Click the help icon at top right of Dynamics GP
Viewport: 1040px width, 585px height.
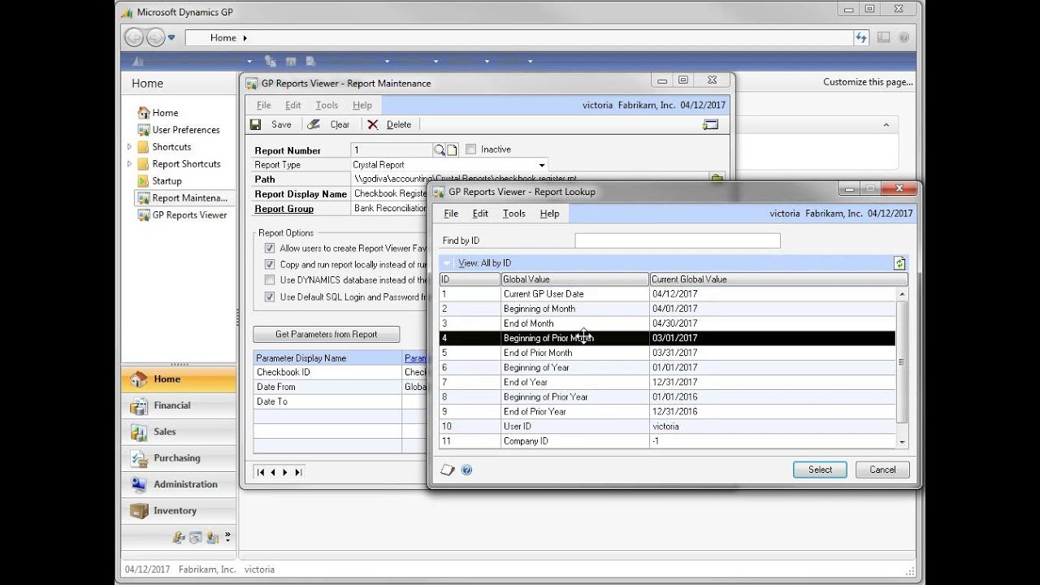pyautogui.click(x=904, y=37)
